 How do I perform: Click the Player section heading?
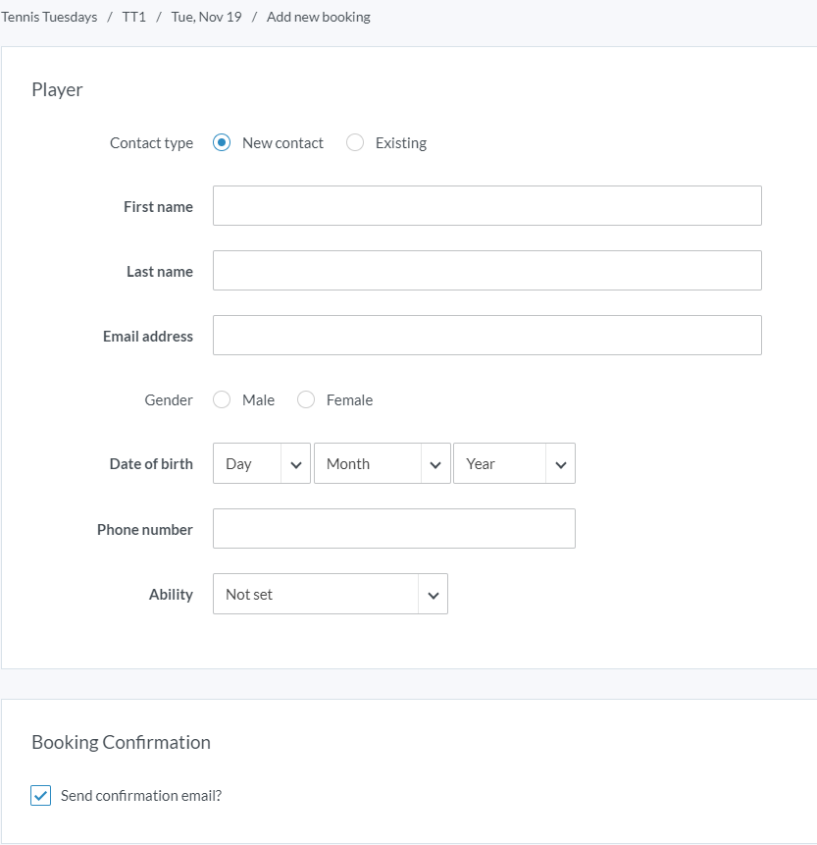(57, 90)
